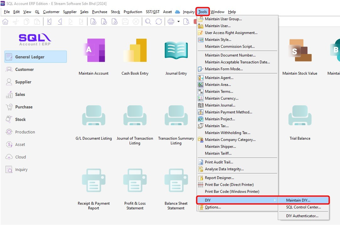Open the Journal Entry book icon

[176, 50]
